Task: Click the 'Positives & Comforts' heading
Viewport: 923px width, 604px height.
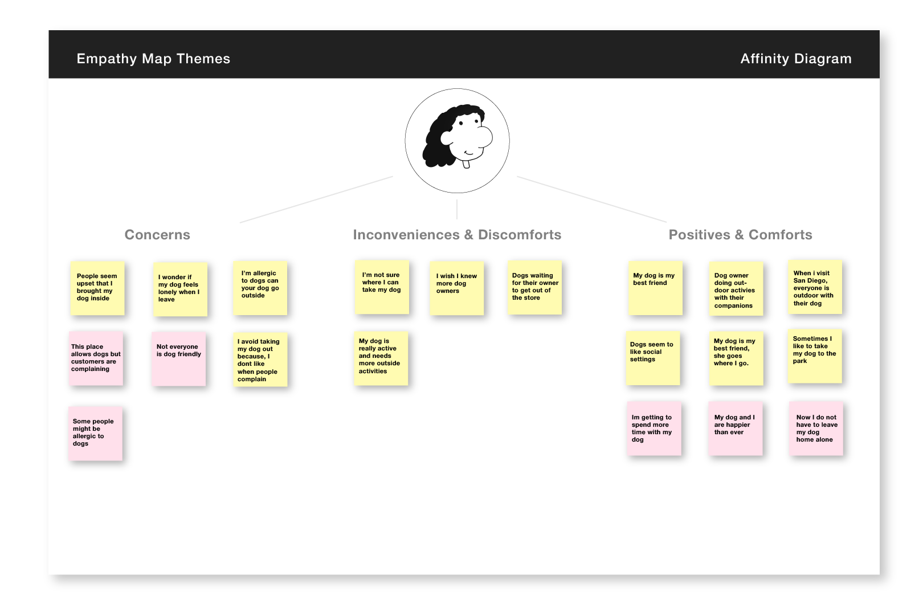Action: [741, 235]
